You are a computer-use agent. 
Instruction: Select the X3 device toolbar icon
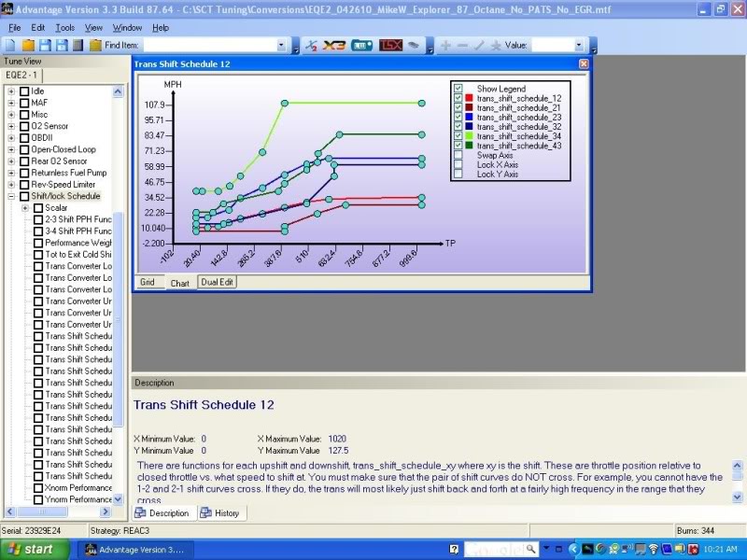tap(334, 45)
